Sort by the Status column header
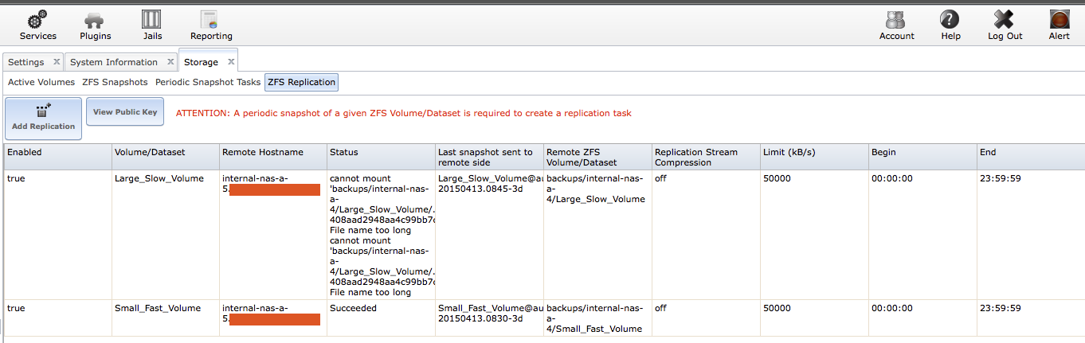The image size is (1085, 343). pos(380,157)
